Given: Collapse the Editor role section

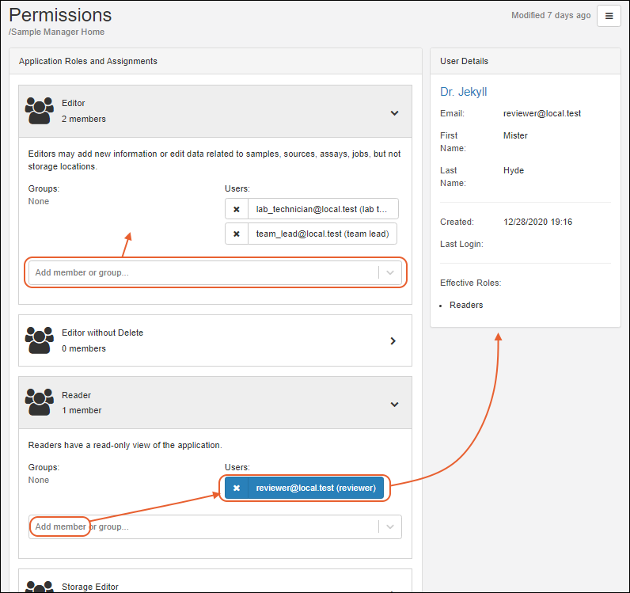Looking at the screenshot, I should pyautogui.click(x=394, y=112).
